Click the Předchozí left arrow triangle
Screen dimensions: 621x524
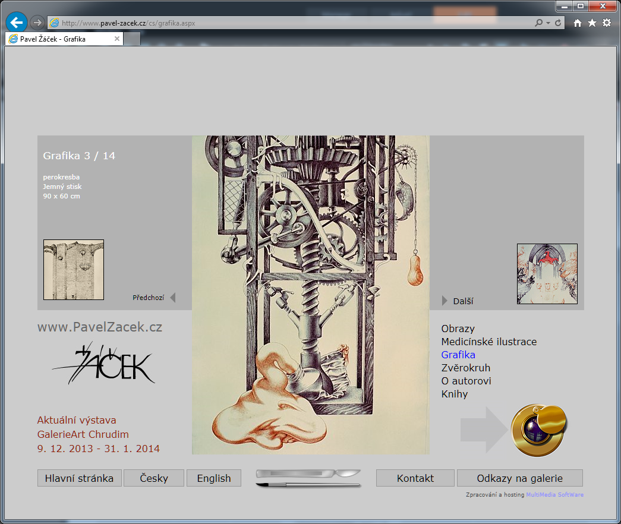click(x=173, y=298)
